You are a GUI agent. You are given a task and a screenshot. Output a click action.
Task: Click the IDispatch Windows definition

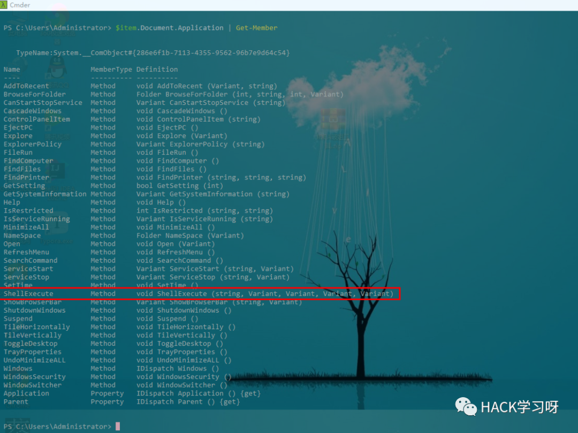point(178,369)
